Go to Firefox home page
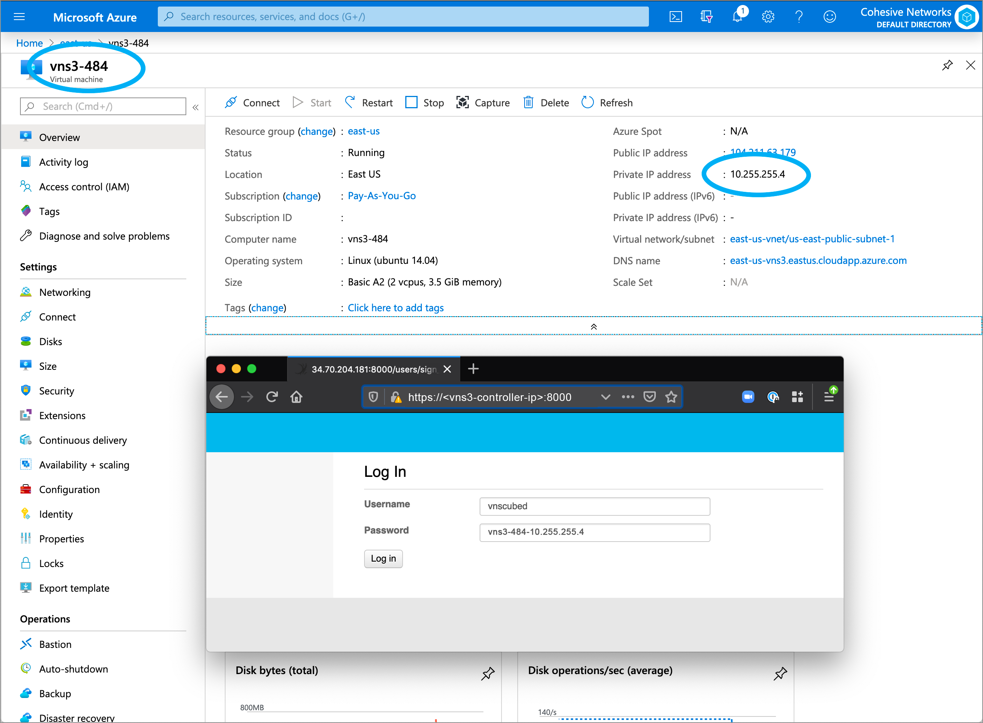983x723 pixels. (x=296, y=396)
